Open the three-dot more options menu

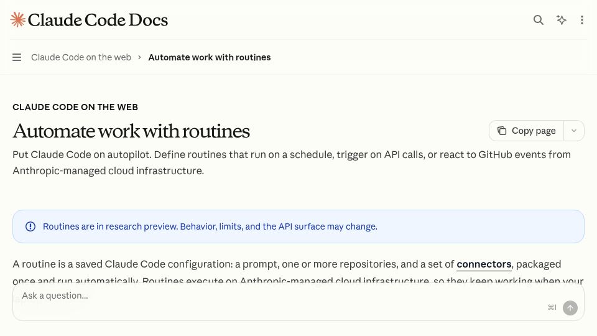582,20
